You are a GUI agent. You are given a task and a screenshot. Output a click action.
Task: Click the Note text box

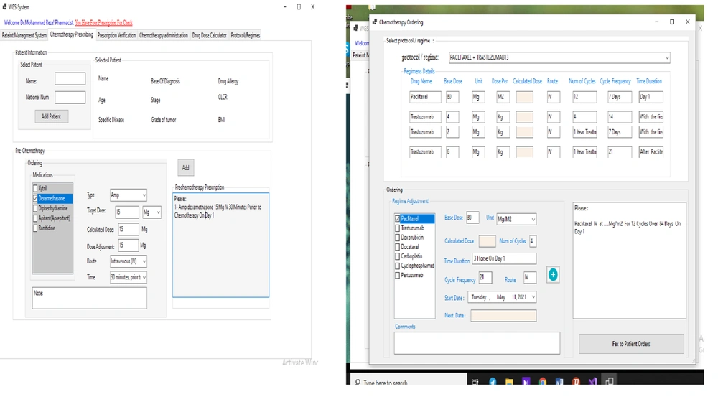click(90, 298)
